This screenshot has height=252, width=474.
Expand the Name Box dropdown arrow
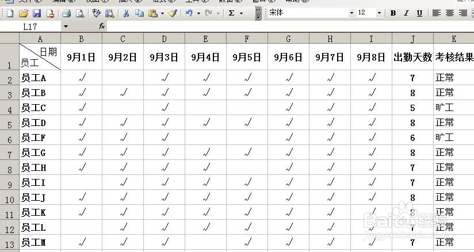pos(66,26)
